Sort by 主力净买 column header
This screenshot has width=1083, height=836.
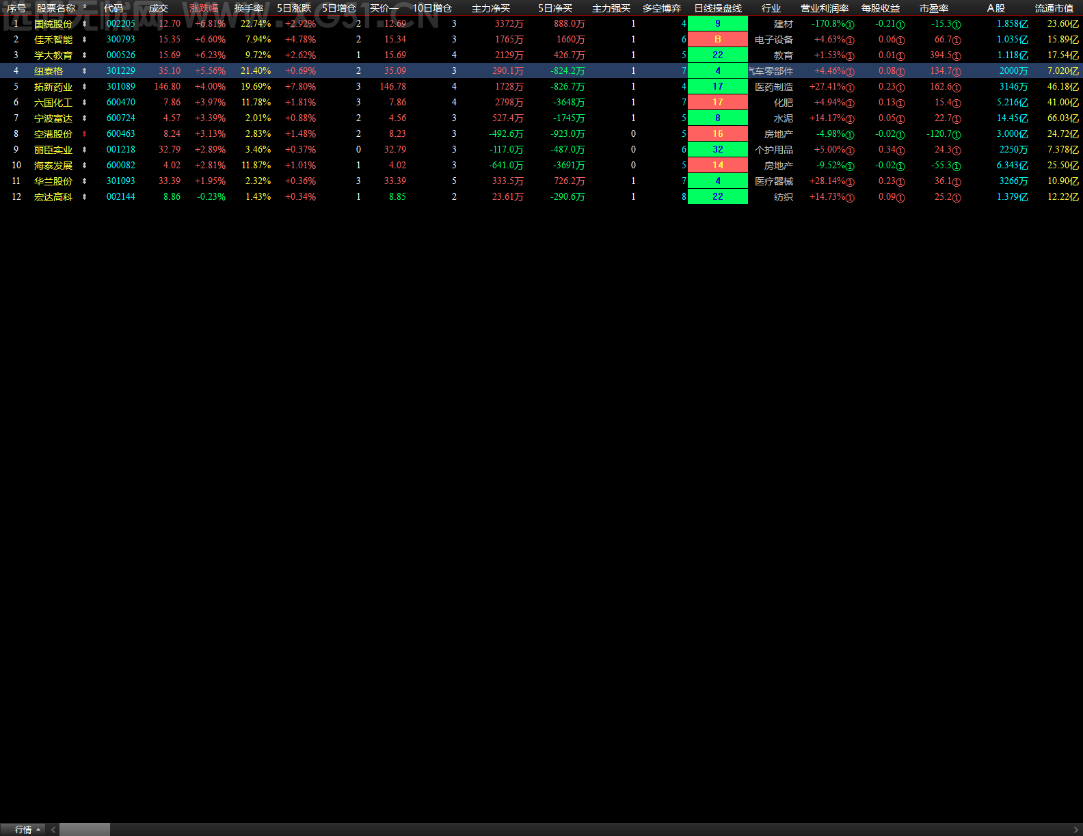(x=491, y=8)
